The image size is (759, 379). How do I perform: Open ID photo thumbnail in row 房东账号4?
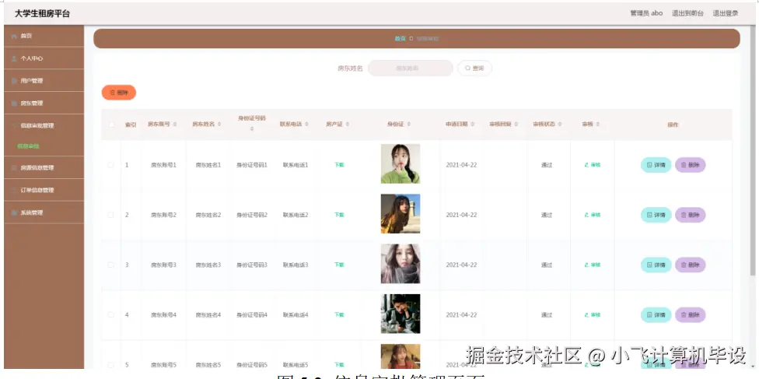[x=400, y=314]
